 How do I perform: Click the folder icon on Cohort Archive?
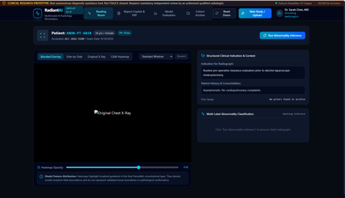pyautogui.click(x=188, y=13)
